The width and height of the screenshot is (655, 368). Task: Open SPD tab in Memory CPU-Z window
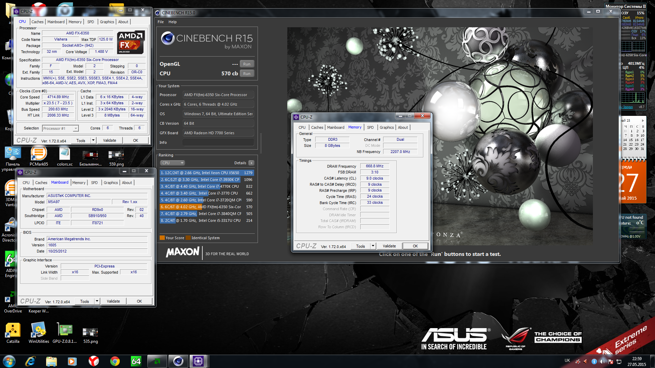tap(370, 127)
